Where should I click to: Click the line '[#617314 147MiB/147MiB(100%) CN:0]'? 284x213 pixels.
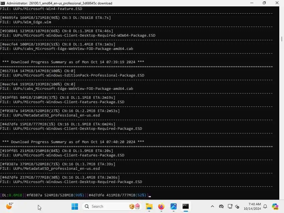(38, 71)
